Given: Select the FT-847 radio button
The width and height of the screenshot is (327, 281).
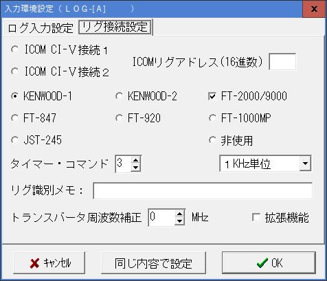Looking at the screenshot, I should pos(15,118).
